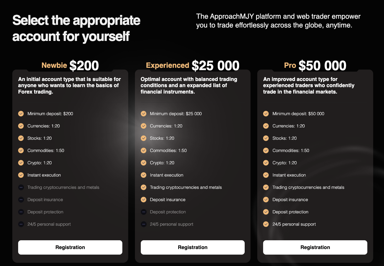The width and height of the screenshot is (384, 266).
Task: Click Pro Deposit protection check icon
Action: pyautogui.click(x=266, y=212)
